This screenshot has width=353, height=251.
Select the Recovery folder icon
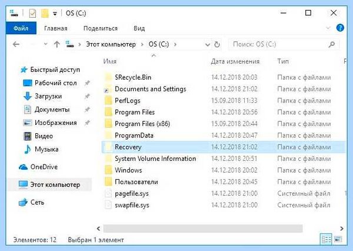pyautogui.click(x=108, y=147)
